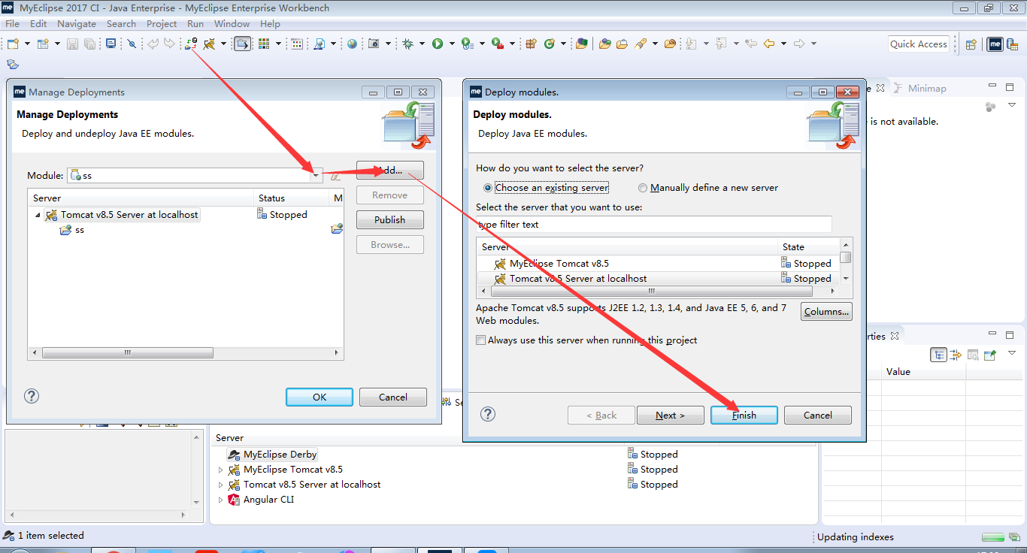Click the yellow Back navigation arrow icon
This screenshot has width=1027, height=553.
[768, 44]
